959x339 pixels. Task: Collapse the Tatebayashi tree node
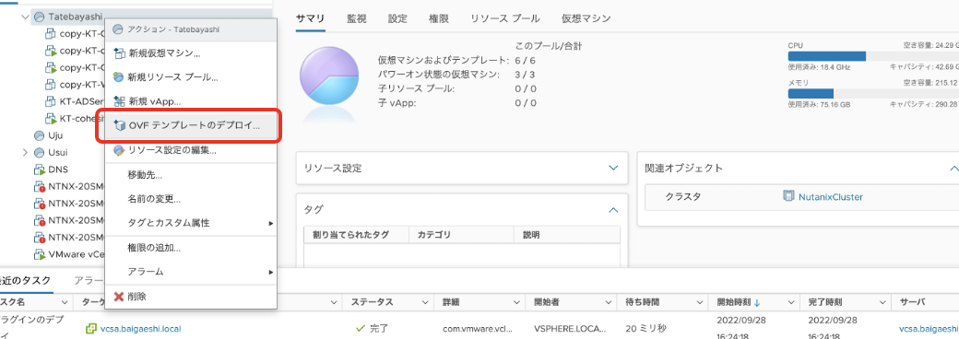(25, 18)
